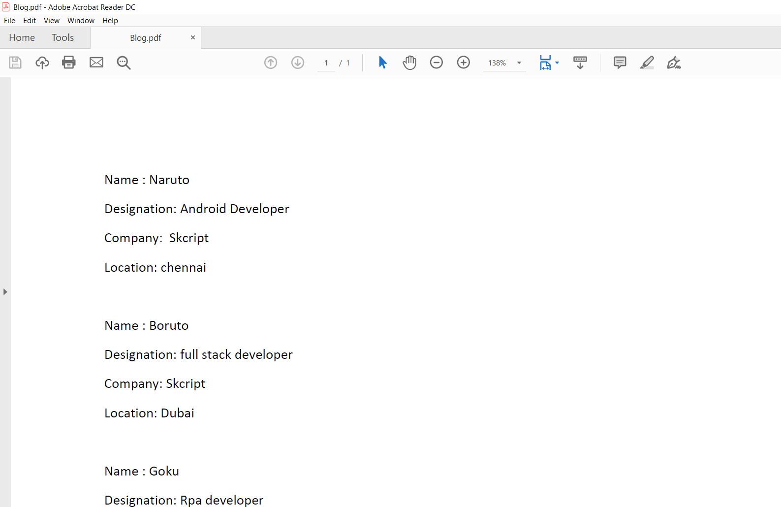Click the page number input field
This screenshot has height=507, width=781.
pos(326,63)
